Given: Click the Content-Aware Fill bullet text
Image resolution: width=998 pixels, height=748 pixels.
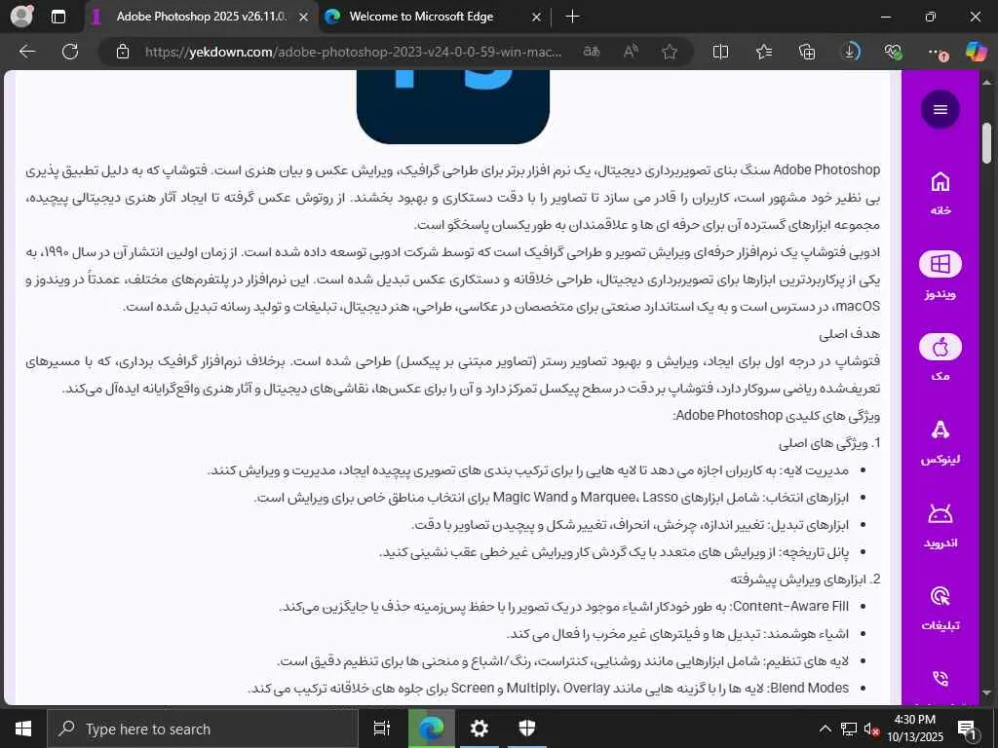Looking at the screenshot, I should pos(564,606).
